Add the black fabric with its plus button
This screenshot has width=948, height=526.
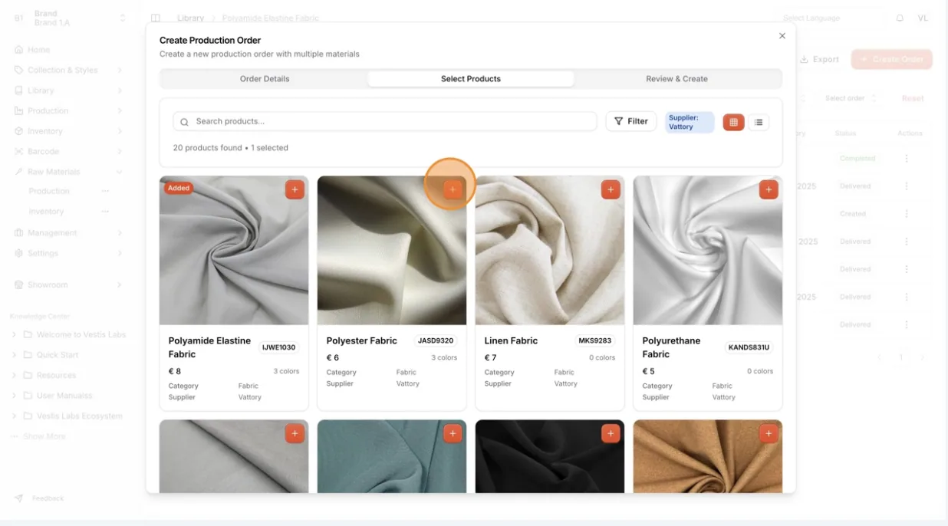click(x=611, y=433)
